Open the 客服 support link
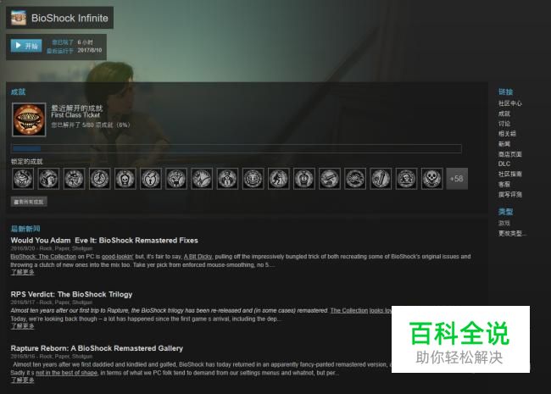The image size is (551, 394). point(504,184)
